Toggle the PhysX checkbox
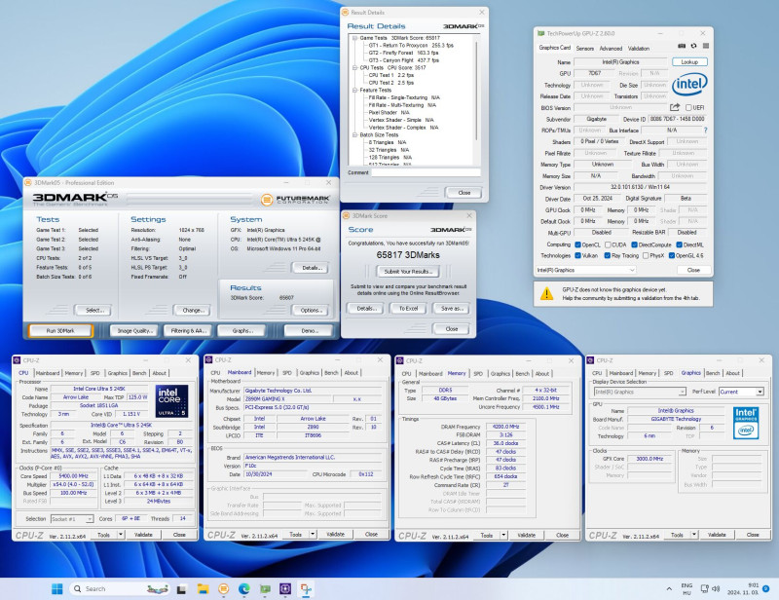The width and height of the screenshot is (779, 600). (646, 255)
